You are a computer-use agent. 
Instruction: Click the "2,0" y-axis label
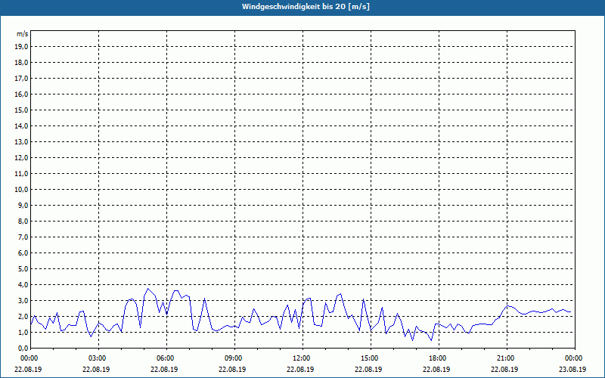click(x=23, y=316)
